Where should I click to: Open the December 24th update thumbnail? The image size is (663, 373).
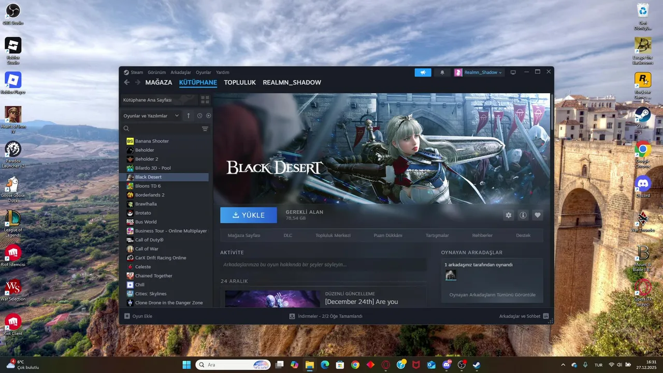click(272, 298)
